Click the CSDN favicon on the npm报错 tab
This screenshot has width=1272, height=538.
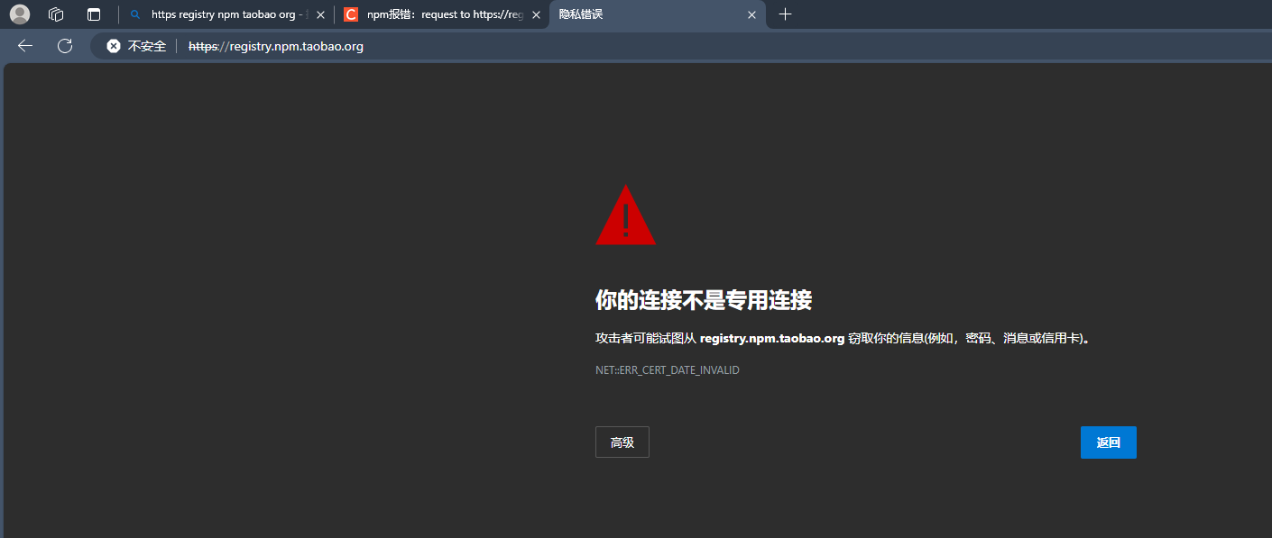pos(350,14)
